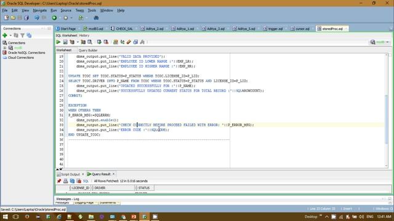Click the editor vertical scrollbar thumb
394x221 pixels.
tap(386, 119)
